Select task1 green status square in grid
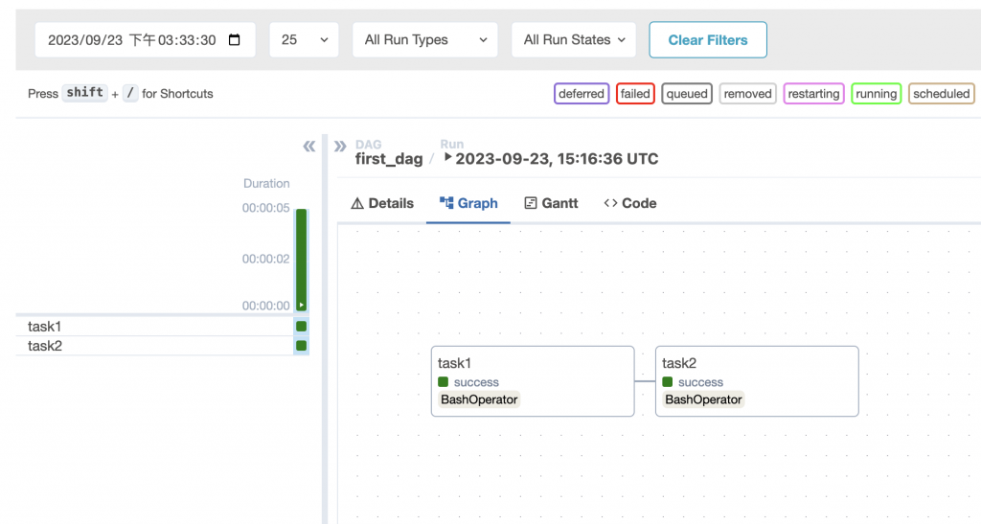The height and width of the screenshot is (524, 981). 302,327
